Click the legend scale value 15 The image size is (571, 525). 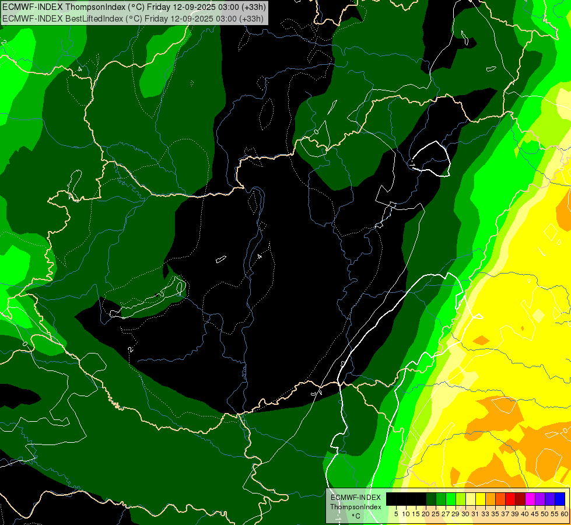click(x=416, y=514)
